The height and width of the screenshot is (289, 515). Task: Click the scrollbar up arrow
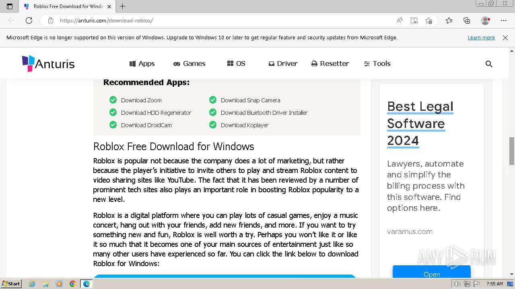pyautogui.click(x=512, y=51)
